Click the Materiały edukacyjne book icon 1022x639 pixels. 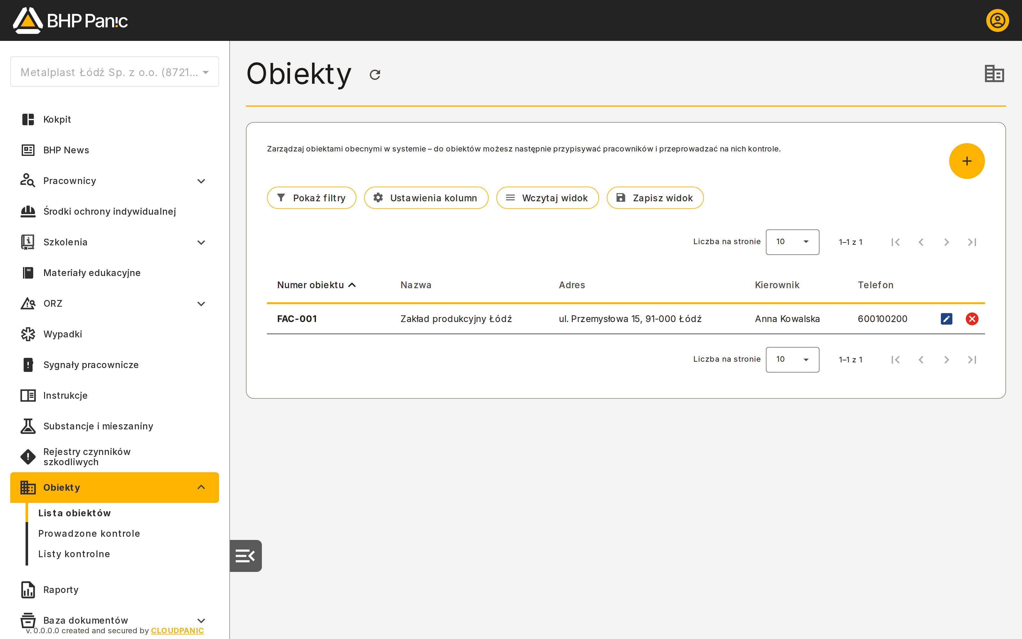click(x=28, y=273)
